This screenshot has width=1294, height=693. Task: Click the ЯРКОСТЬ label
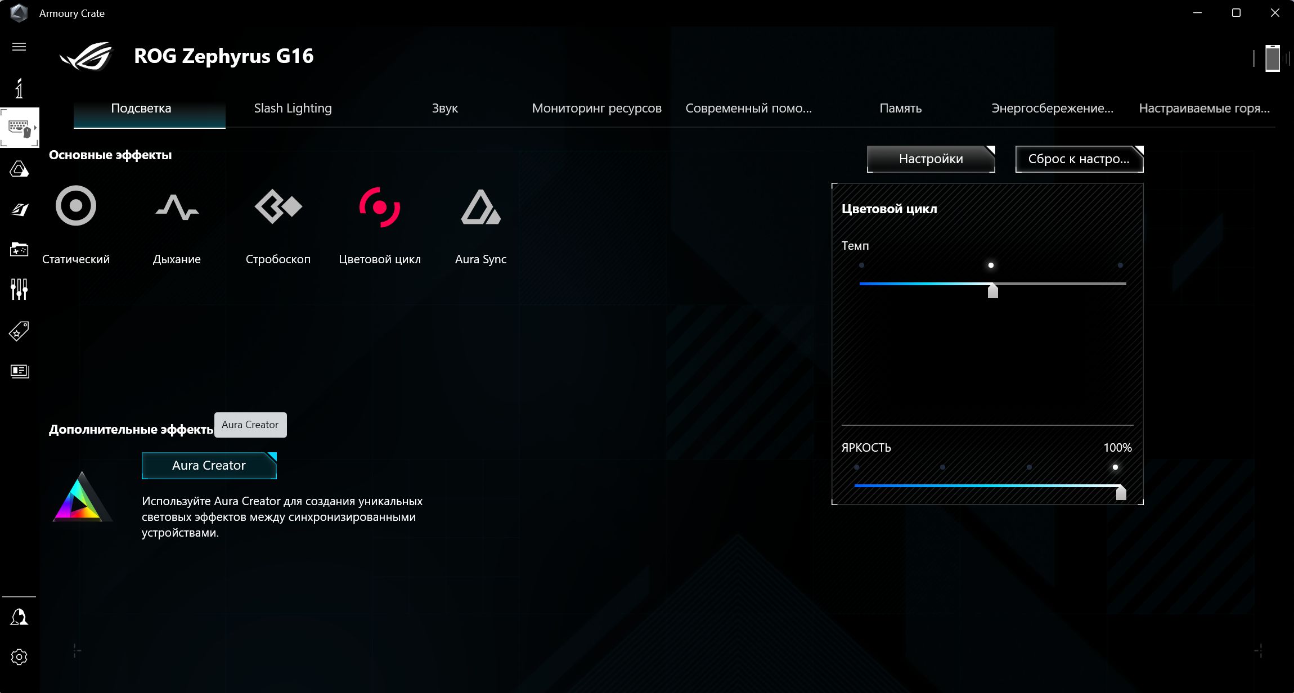tap(866, 448)
